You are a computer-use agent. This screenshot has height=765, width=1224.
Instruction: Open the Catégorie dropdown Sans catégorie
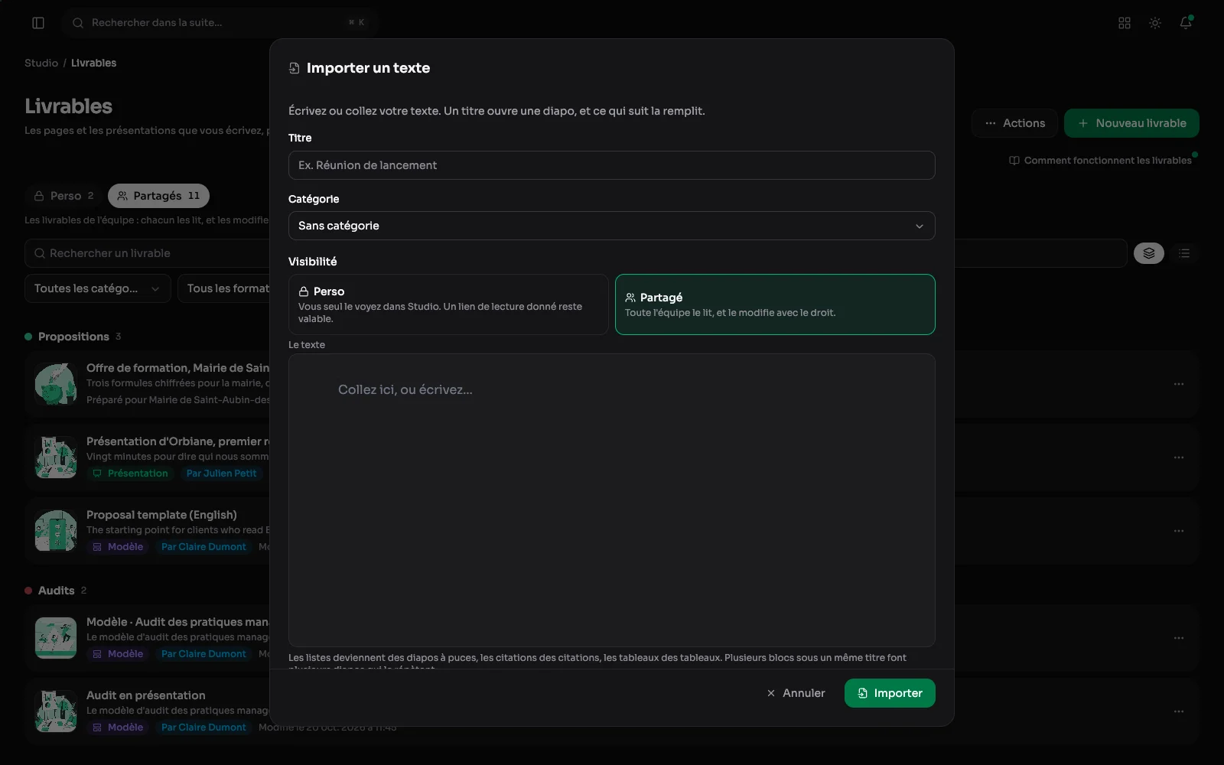point(611,226)
